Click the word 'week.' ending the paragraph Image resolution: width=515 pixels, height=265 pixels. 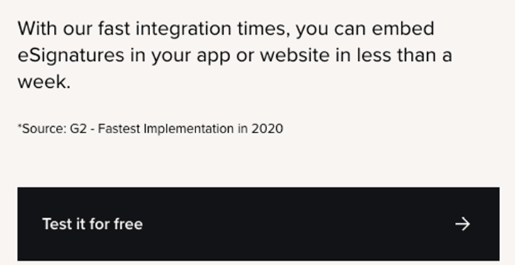pyautogui.click(x=44, y=81)
